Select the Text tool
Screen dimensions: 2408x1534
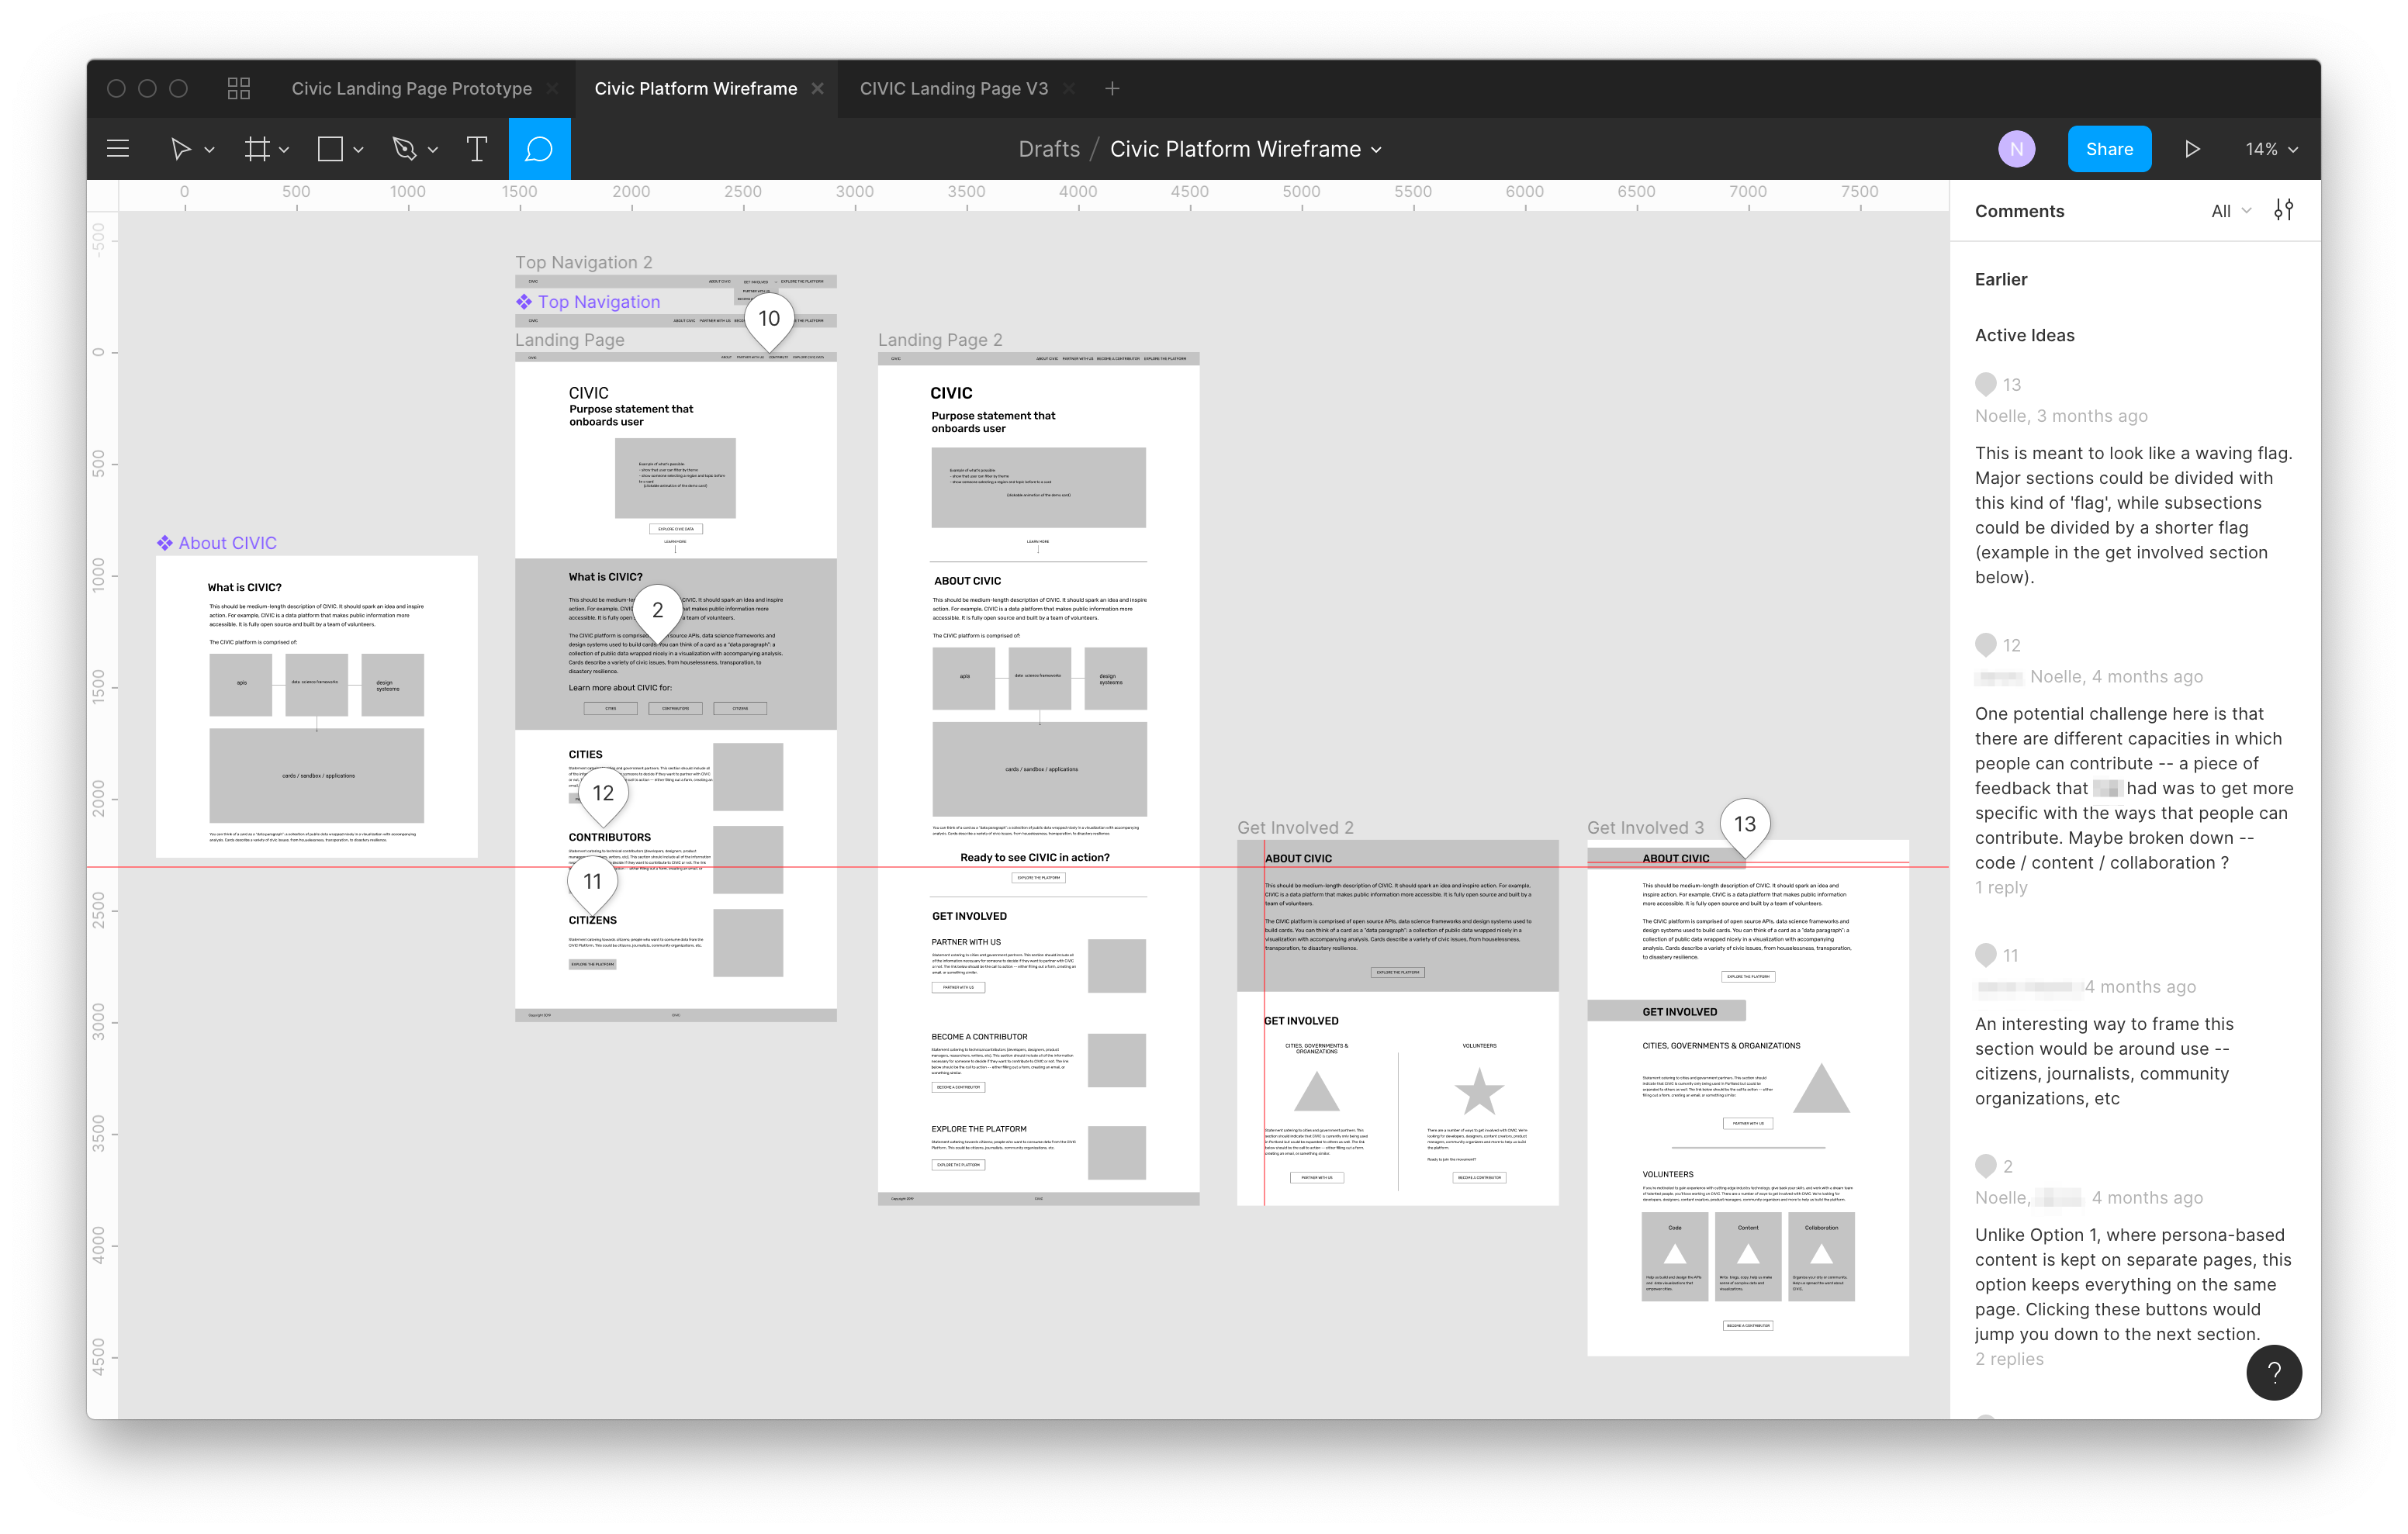click(x=474, y=147)
